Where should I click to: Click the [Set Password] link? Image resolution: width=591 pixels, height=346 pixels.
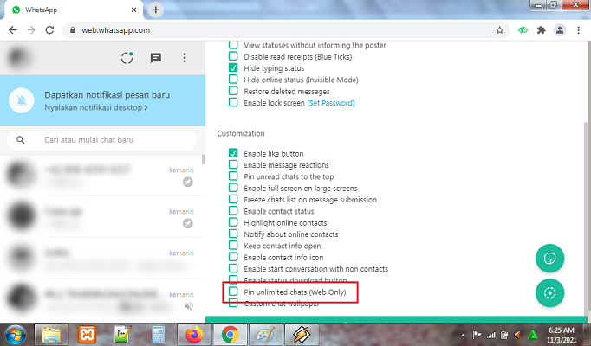pos(330,103)
